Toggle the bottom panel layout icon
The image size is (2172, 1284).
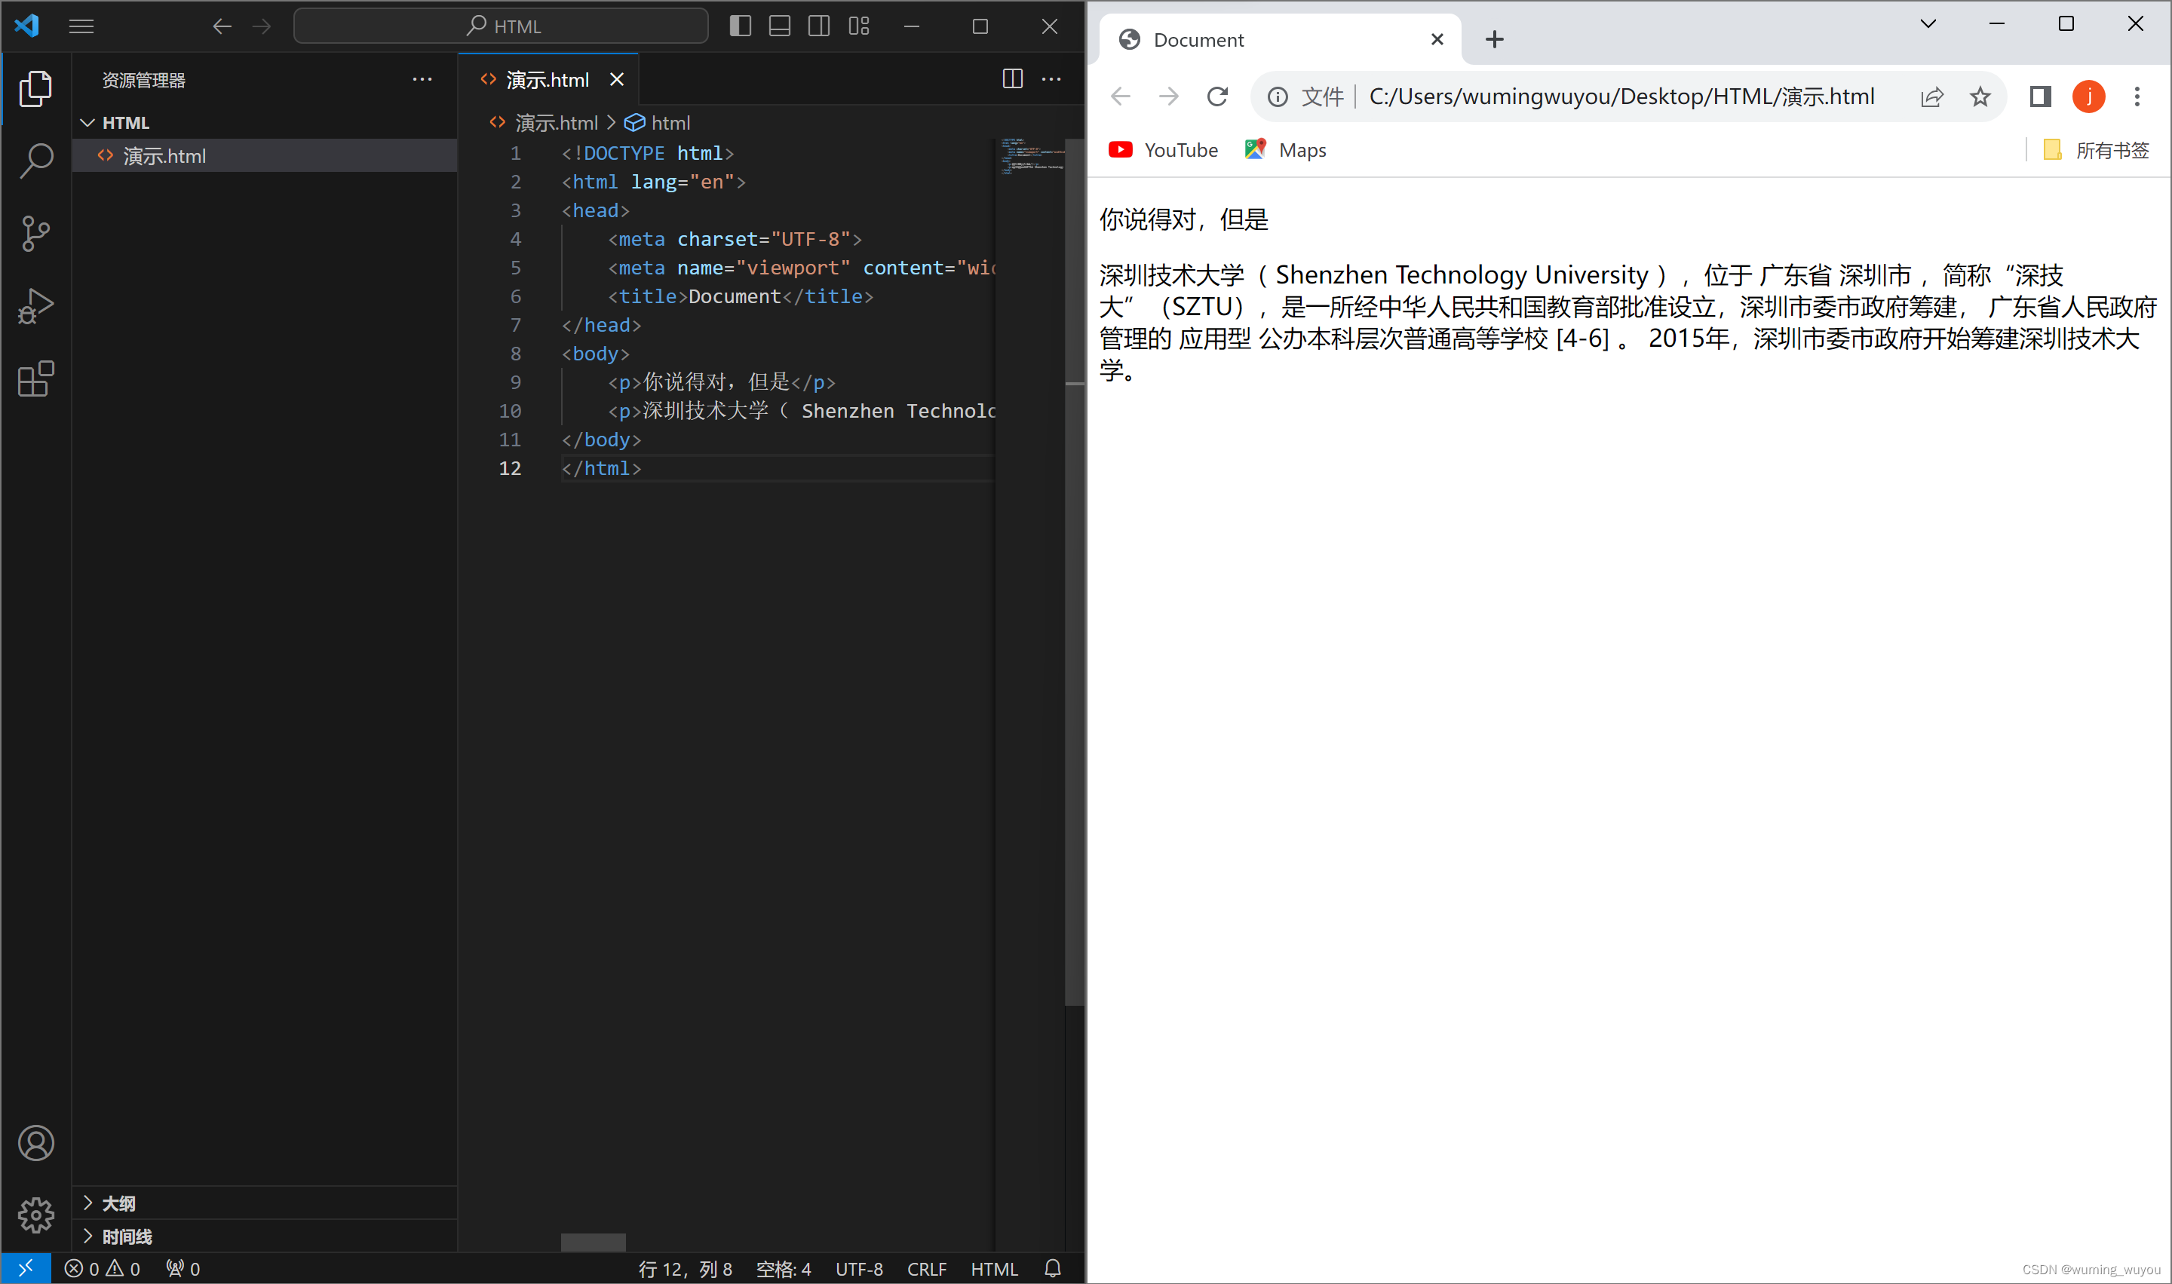coord(778,26)
